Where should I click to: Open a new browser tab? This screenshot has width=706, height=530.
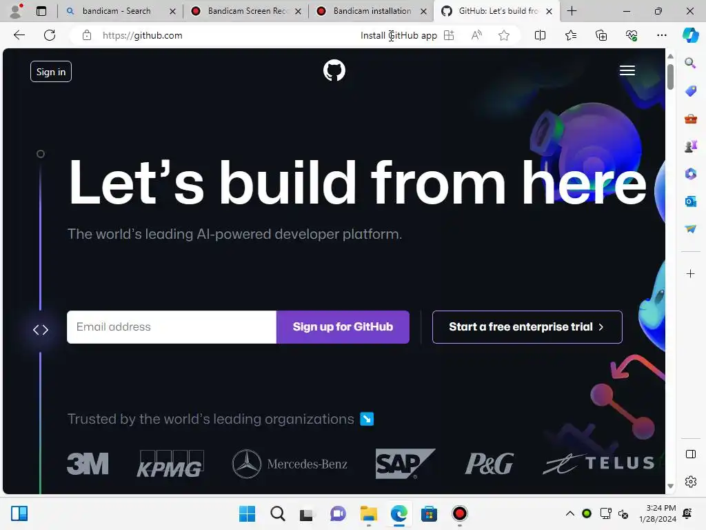[572, 11]
